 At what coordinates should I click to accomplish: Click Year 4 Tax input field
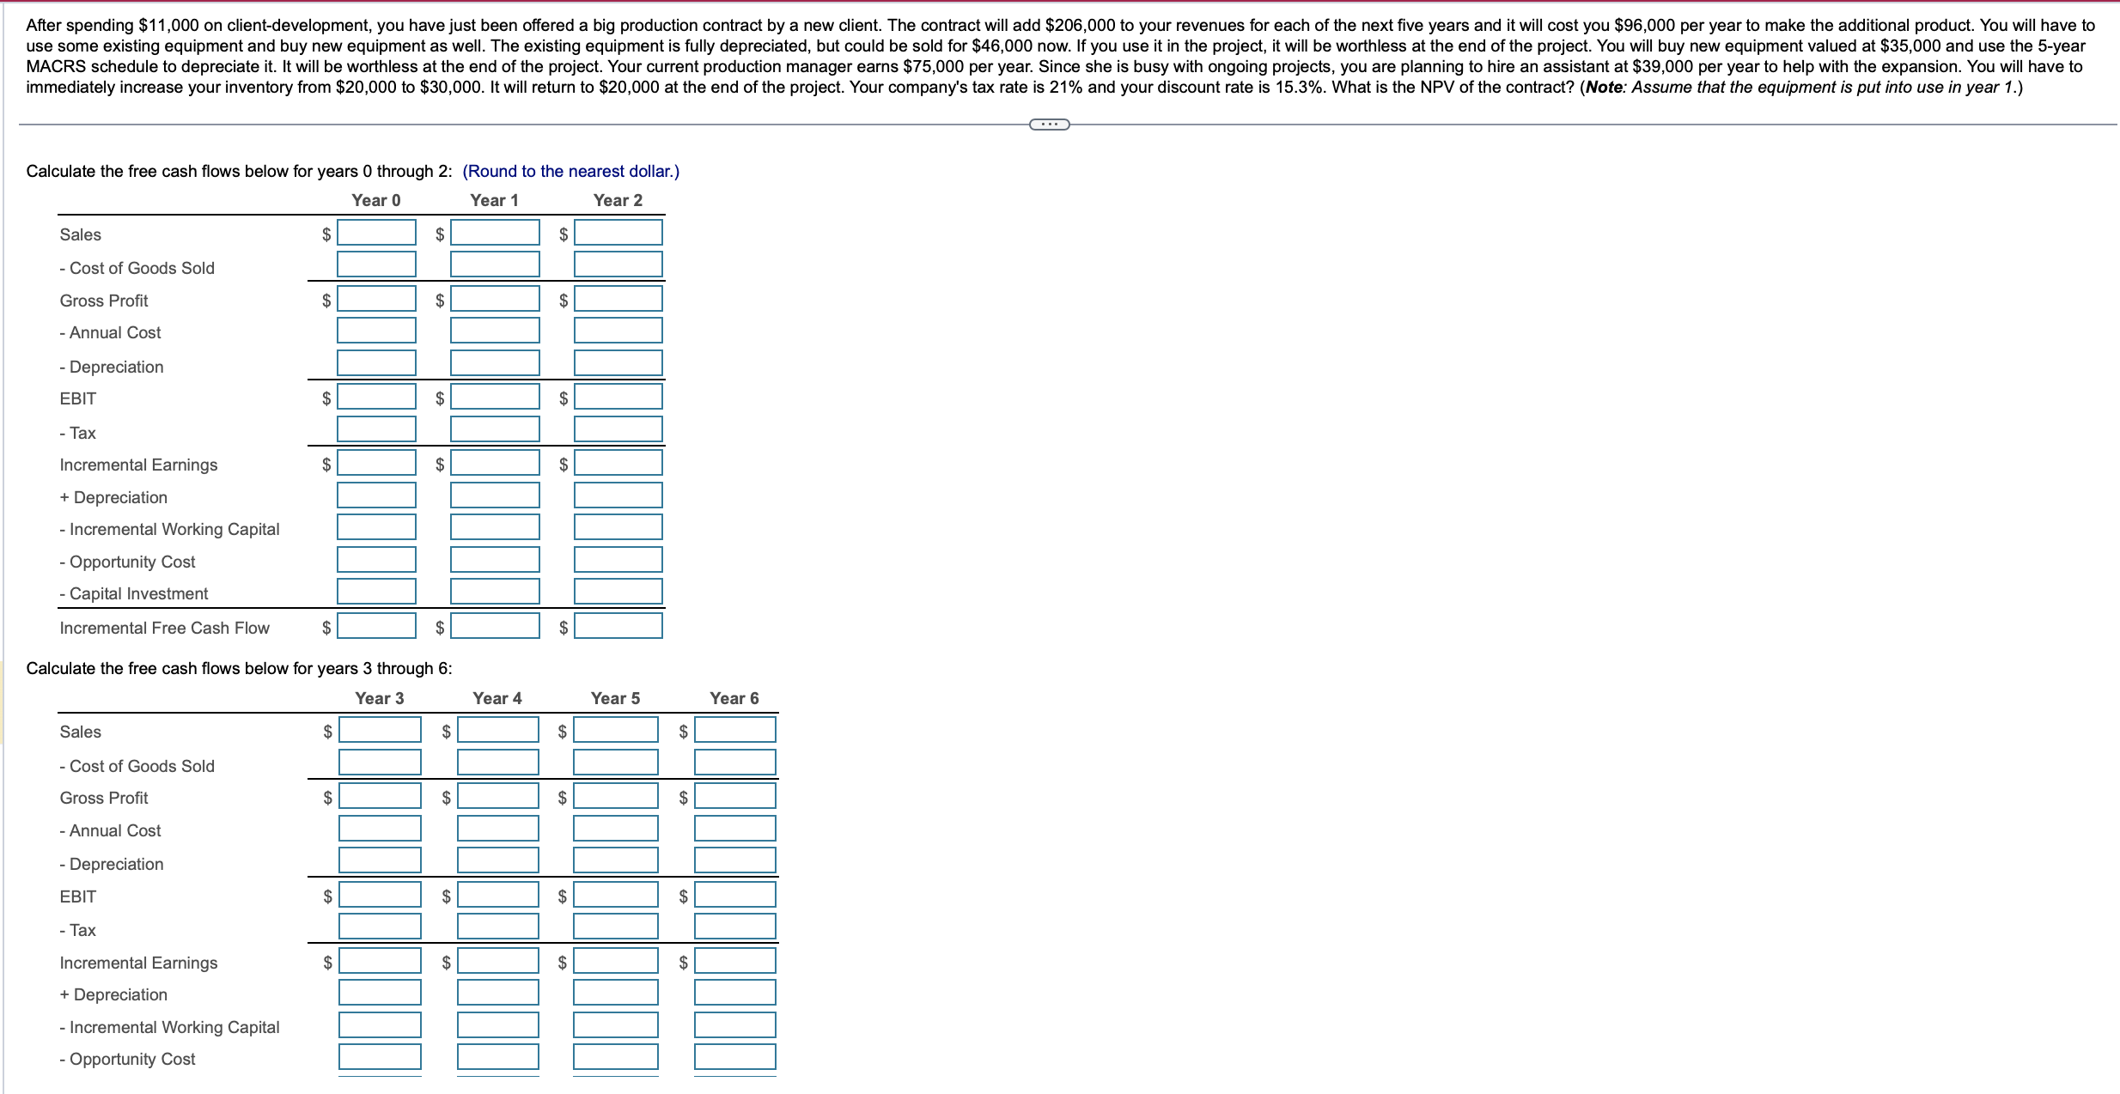(497, 927)
